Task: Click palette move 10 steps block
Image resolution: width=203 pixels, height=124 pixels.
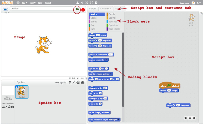Action: tap(98, 35)
